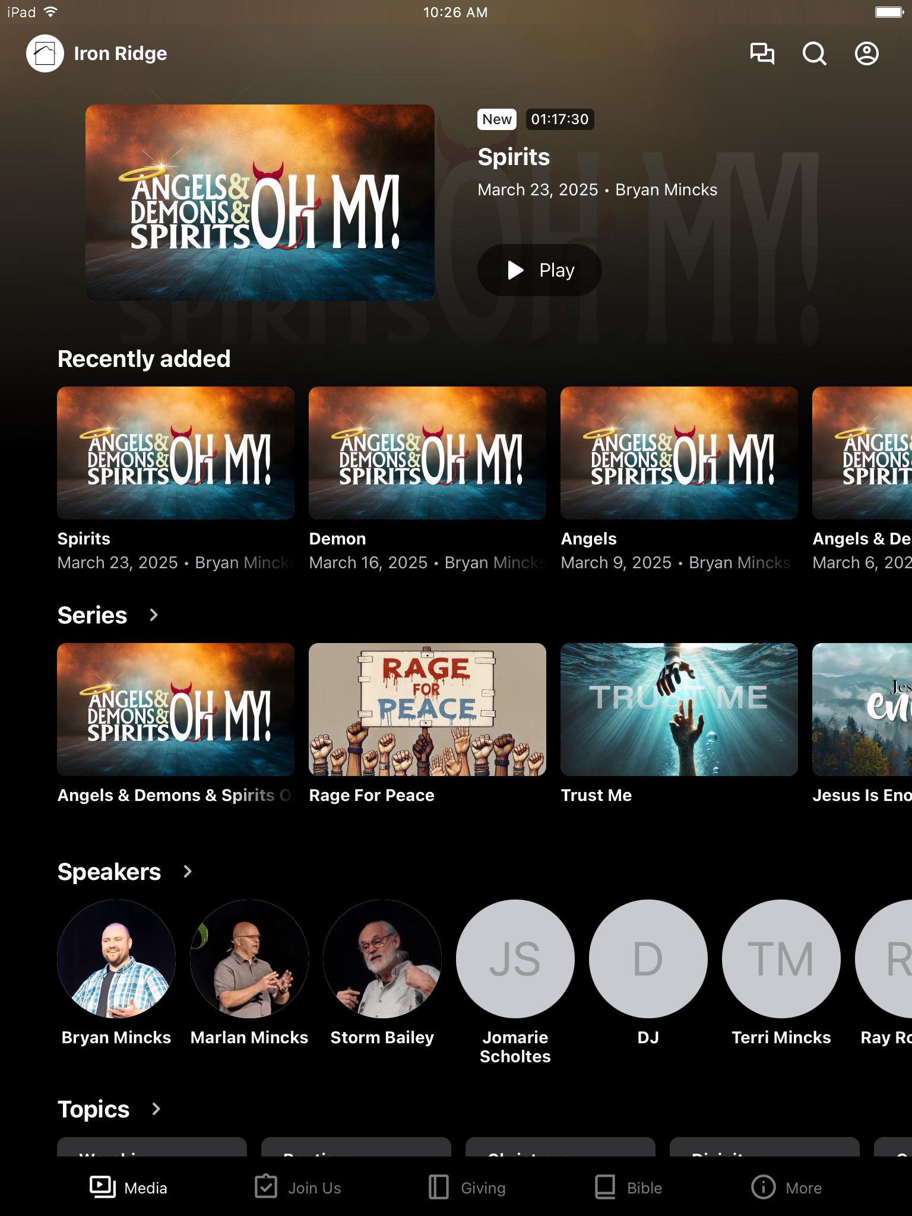This screenshot has width=912, height=1216.
Task: Open the Join Us tab
Action: [x=298, y=1187]
